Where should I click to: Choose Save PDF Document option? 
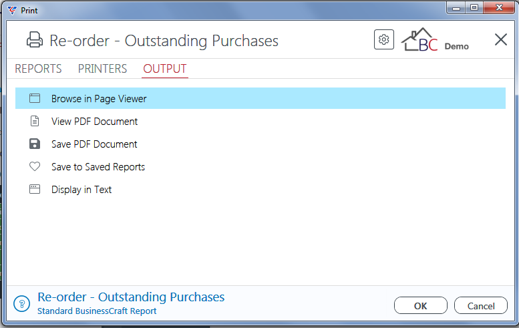click(261, 144)
